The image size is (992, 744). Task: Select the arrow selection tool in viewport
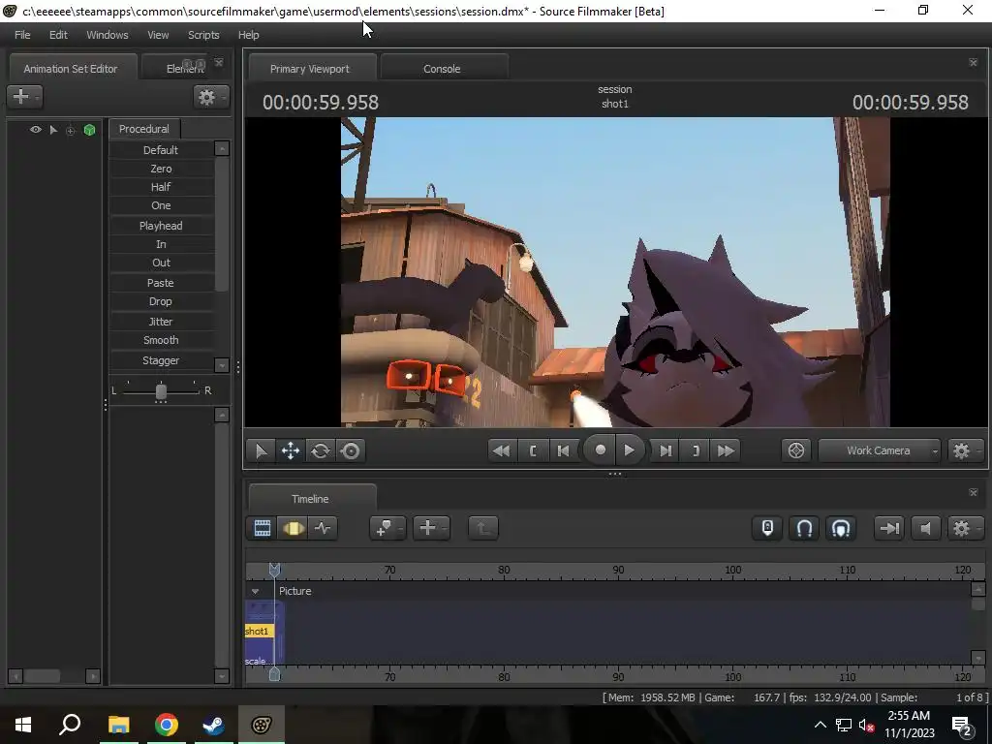261,450
